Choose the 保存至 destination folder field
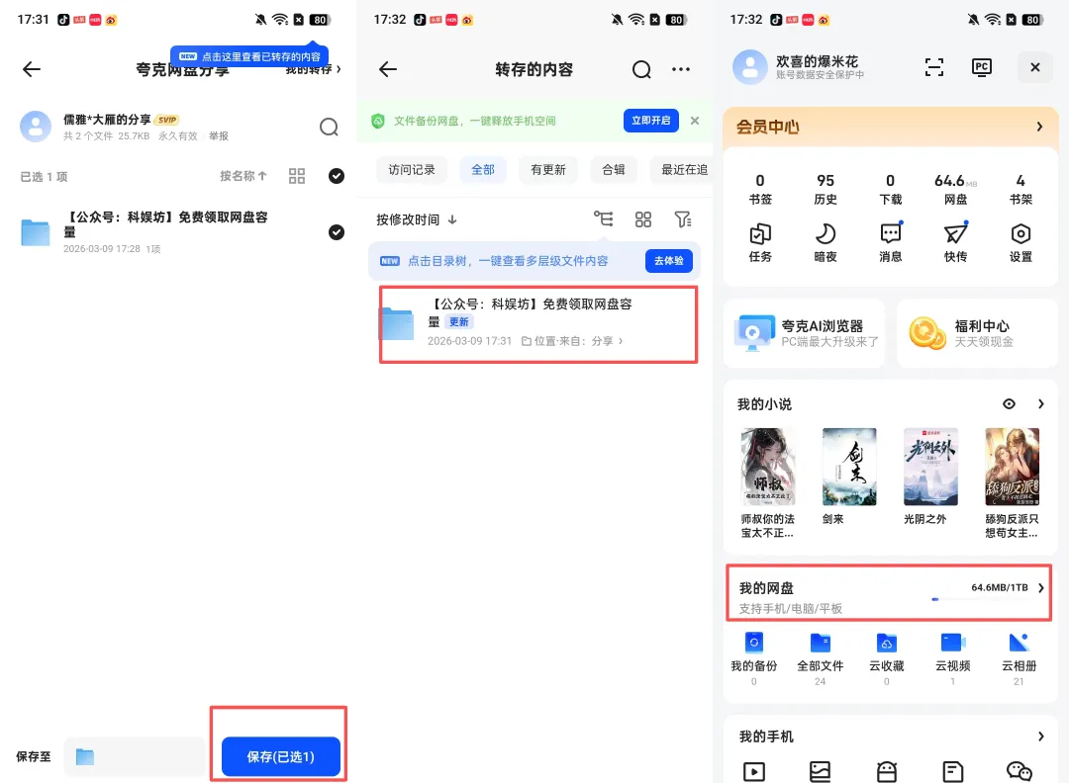 pos(135,756)
